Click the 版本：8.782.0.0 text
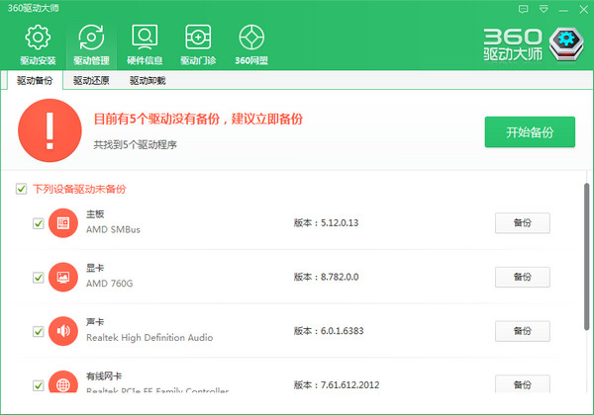The height and width of the screenshot is (415, 594). (326, 277)
